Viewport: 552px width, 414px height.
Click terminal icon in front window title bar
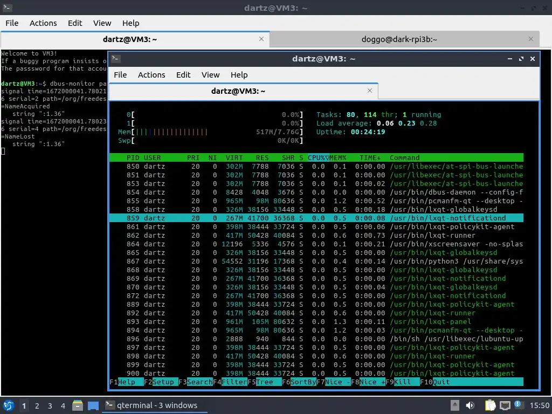[x=116, y=59]
